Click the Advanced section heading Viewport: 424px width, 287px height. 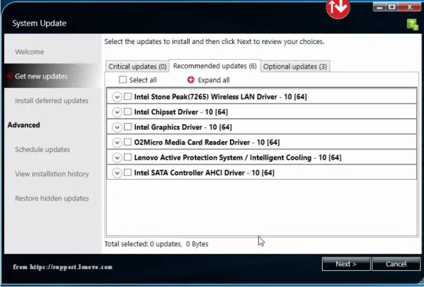pyautogui.click(x=24, y=125)
